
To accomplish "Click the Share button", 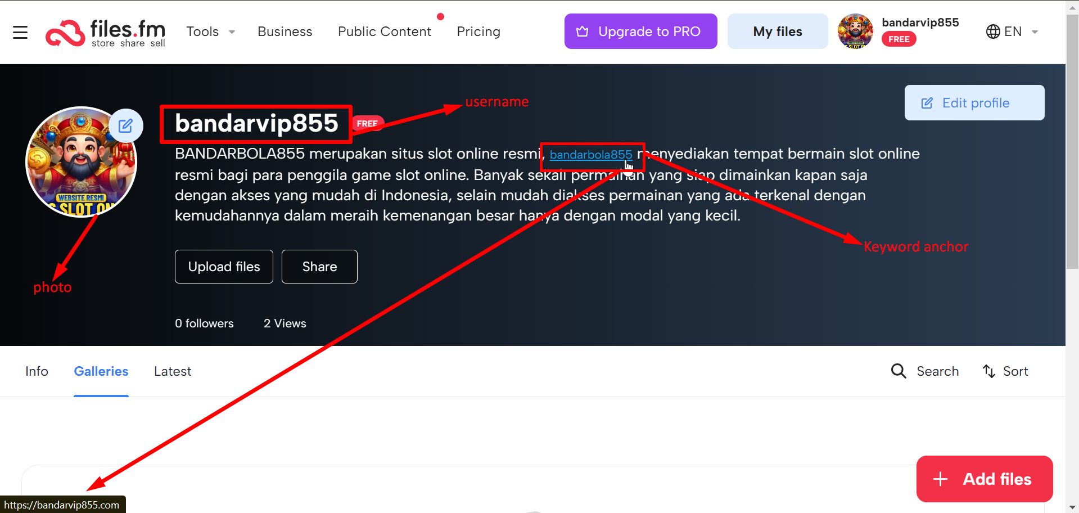I will 319,267.
